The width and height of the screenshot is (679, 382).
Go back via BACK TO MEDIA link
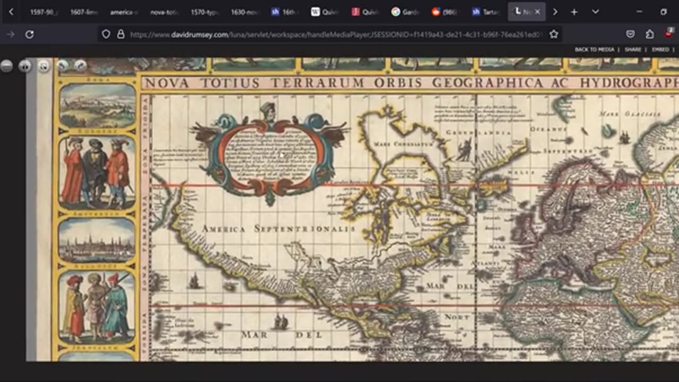[x=594, y=49]
